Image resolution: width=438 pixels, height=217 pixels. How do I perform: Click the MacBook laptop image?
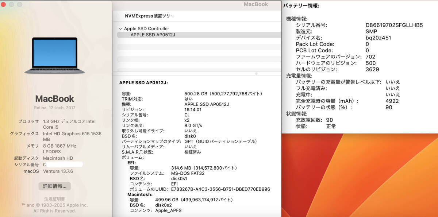click(x=55, y=55)
